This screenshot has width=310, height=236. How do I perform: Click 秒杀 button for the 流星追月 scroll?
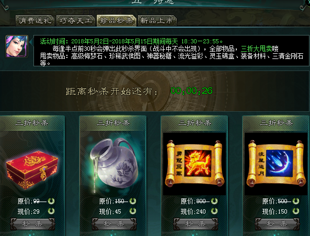(x=277, y=224)
